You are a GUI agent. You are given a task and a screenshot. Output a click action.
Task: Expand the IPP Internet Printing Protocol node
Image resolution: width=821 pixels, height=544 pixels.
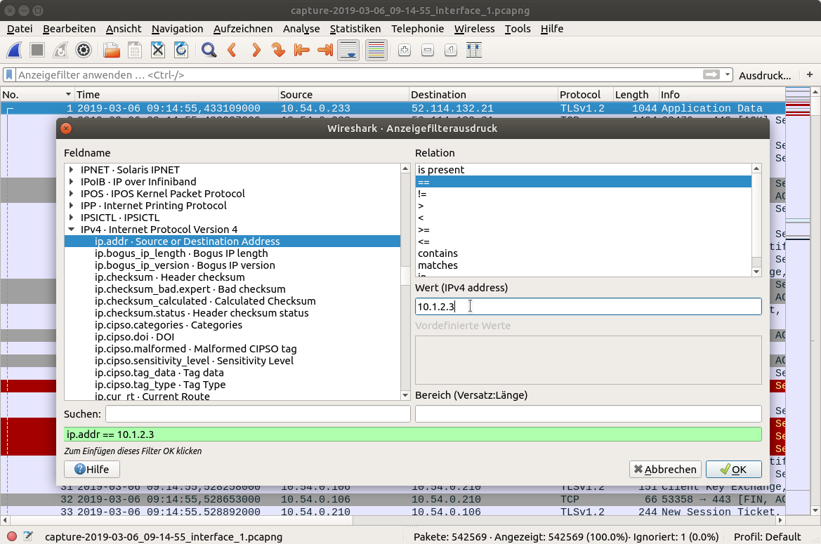[71, 206]
